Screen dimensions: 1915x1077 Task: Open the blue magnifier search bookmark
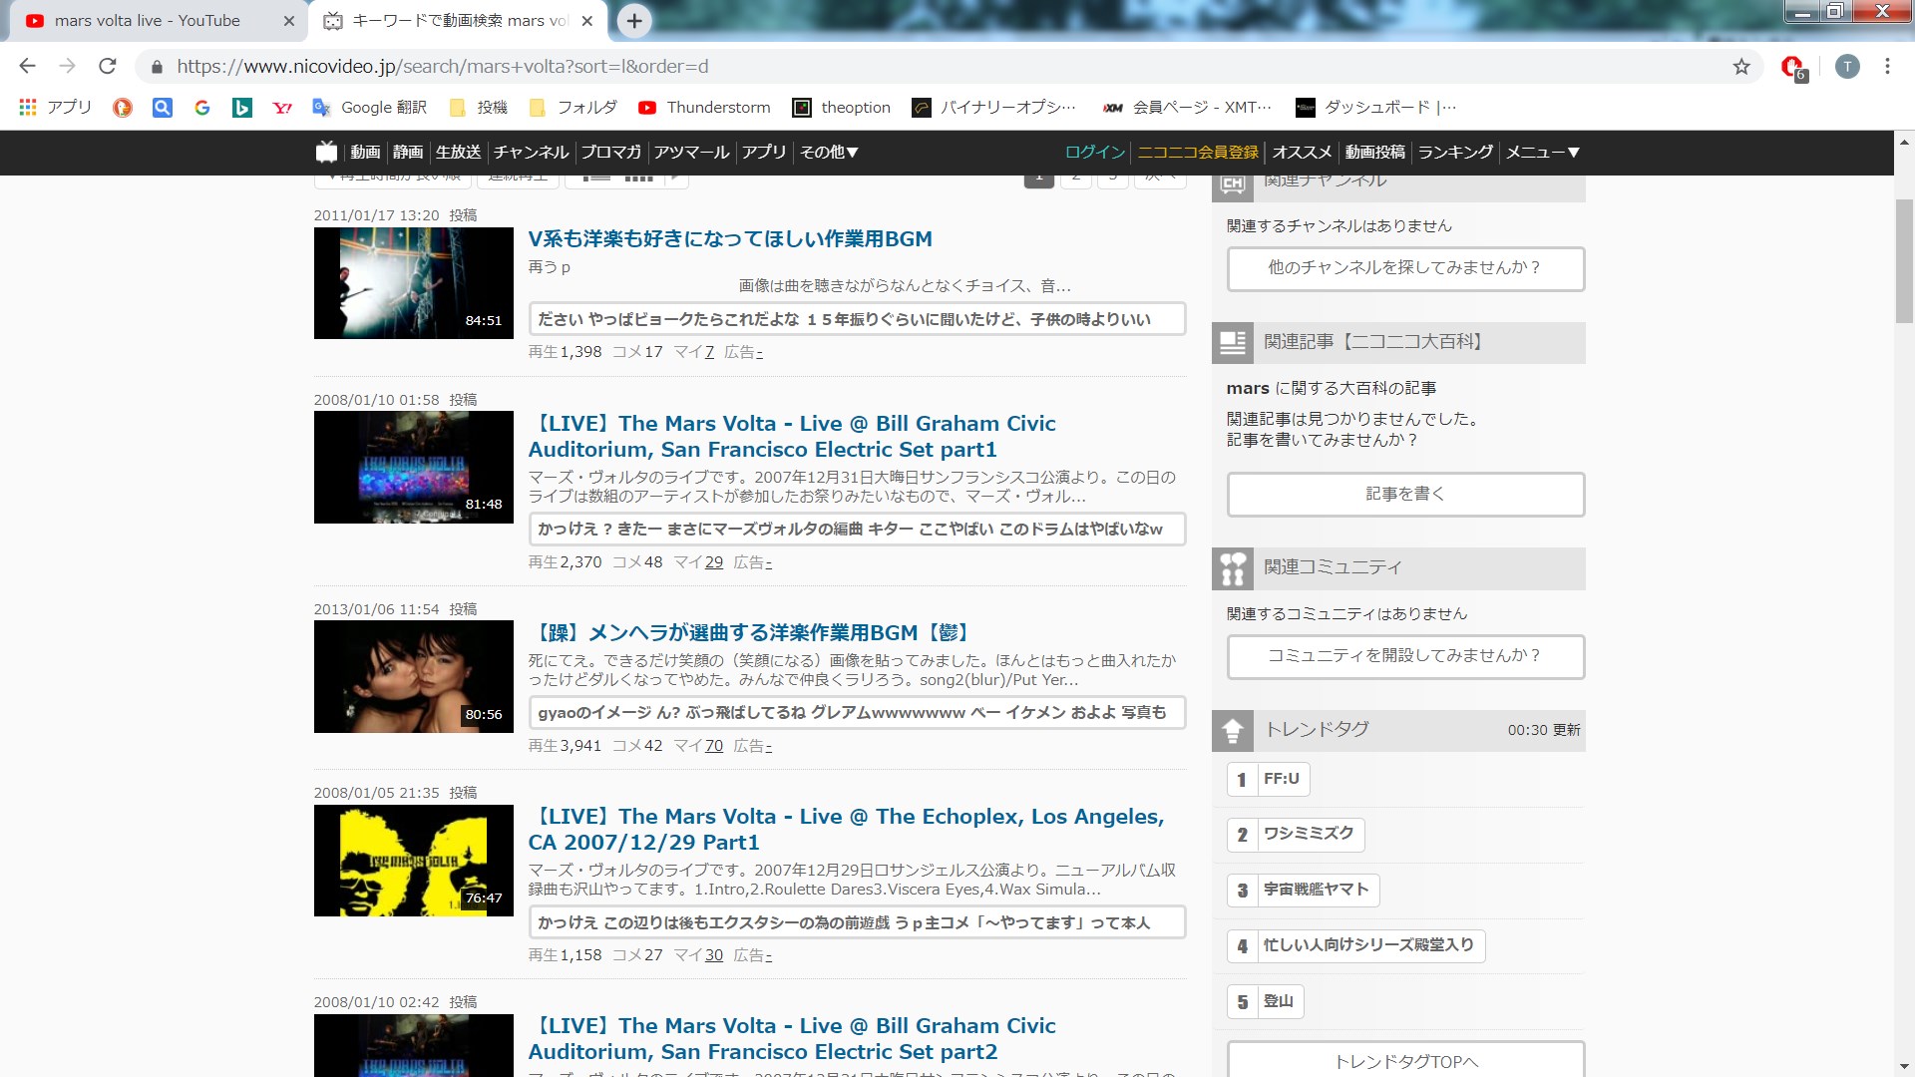click(163, 108)
